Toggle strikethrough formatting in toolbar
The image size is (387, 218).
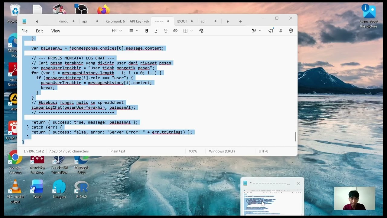point(166,31)
